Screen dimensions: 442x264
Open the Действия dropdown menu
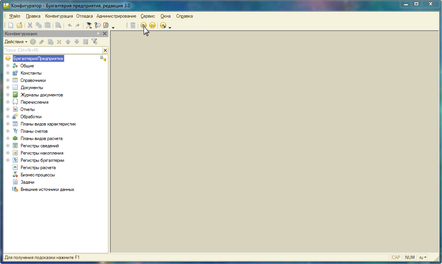pos(16,42)
